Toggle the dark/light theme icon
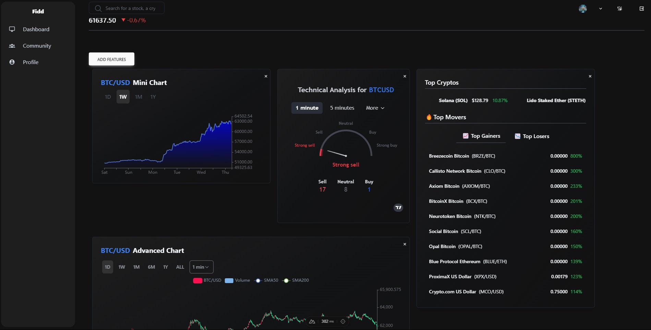This screenshot has width=651, height=330. pos(620,9)
